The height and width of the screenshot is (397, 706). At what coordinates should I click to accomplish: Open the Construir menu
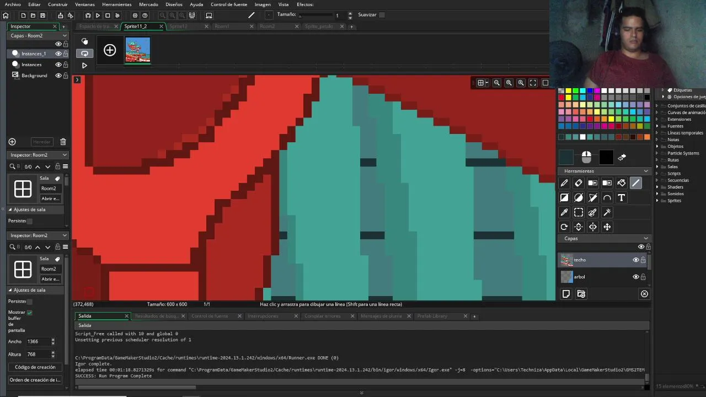[58, 4]
